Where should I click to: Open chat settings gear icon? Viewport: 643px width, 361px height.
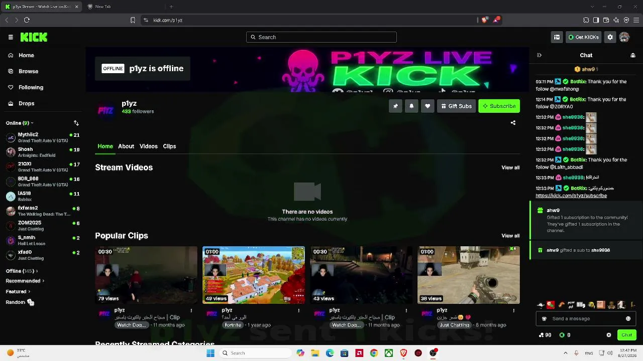[x=609, y=335]
